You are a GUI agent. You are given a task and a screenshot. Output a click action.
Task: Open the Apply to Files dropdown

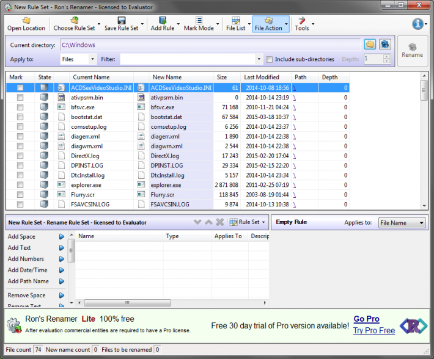point(78,59)
